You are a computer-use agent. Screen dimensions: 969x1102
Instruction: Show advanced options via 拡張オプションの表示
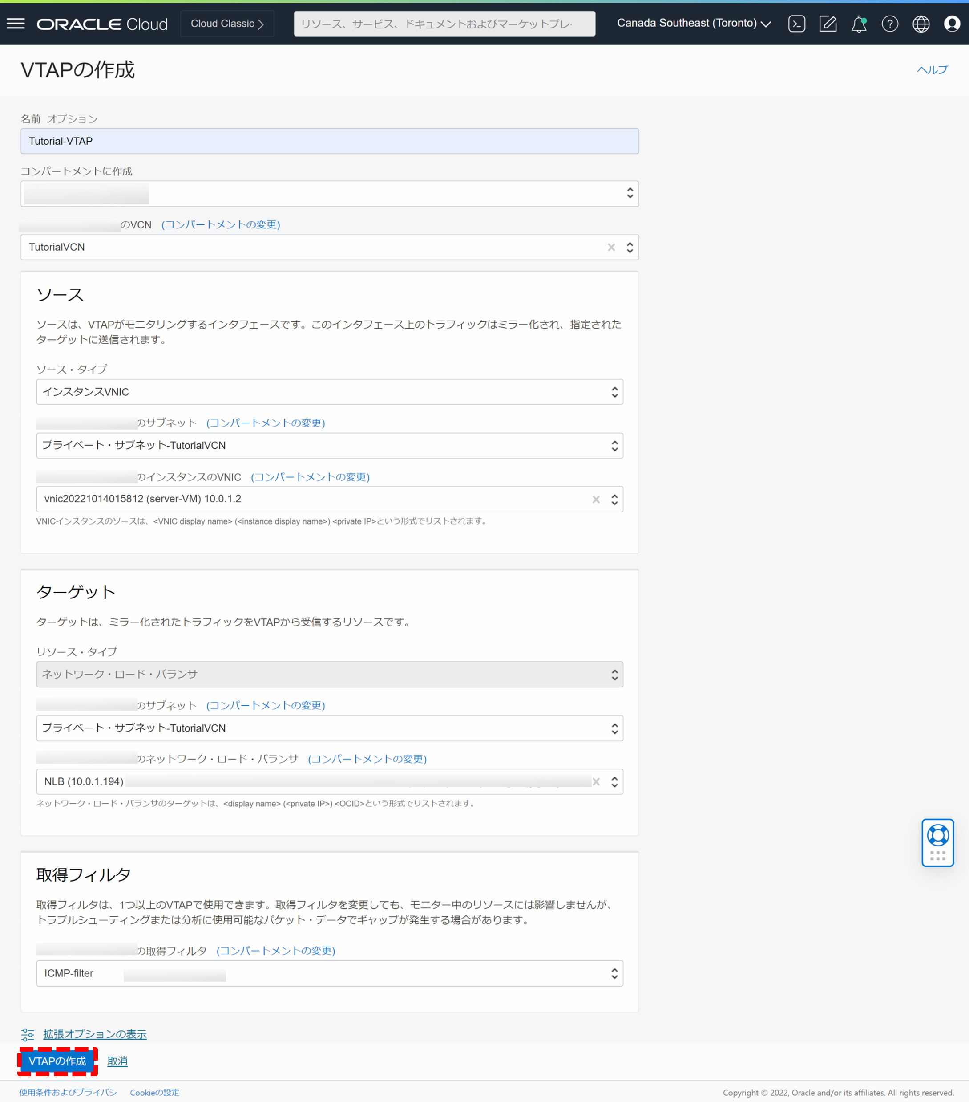tap(95, 1034)
